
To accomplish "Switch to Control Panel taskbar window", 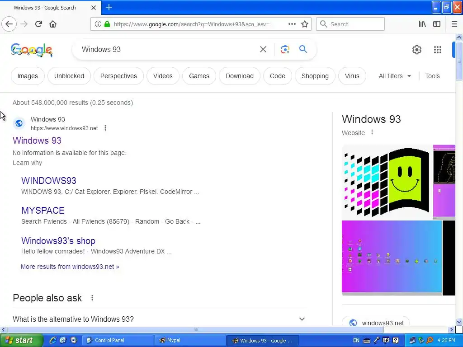I will pos(118,340).
